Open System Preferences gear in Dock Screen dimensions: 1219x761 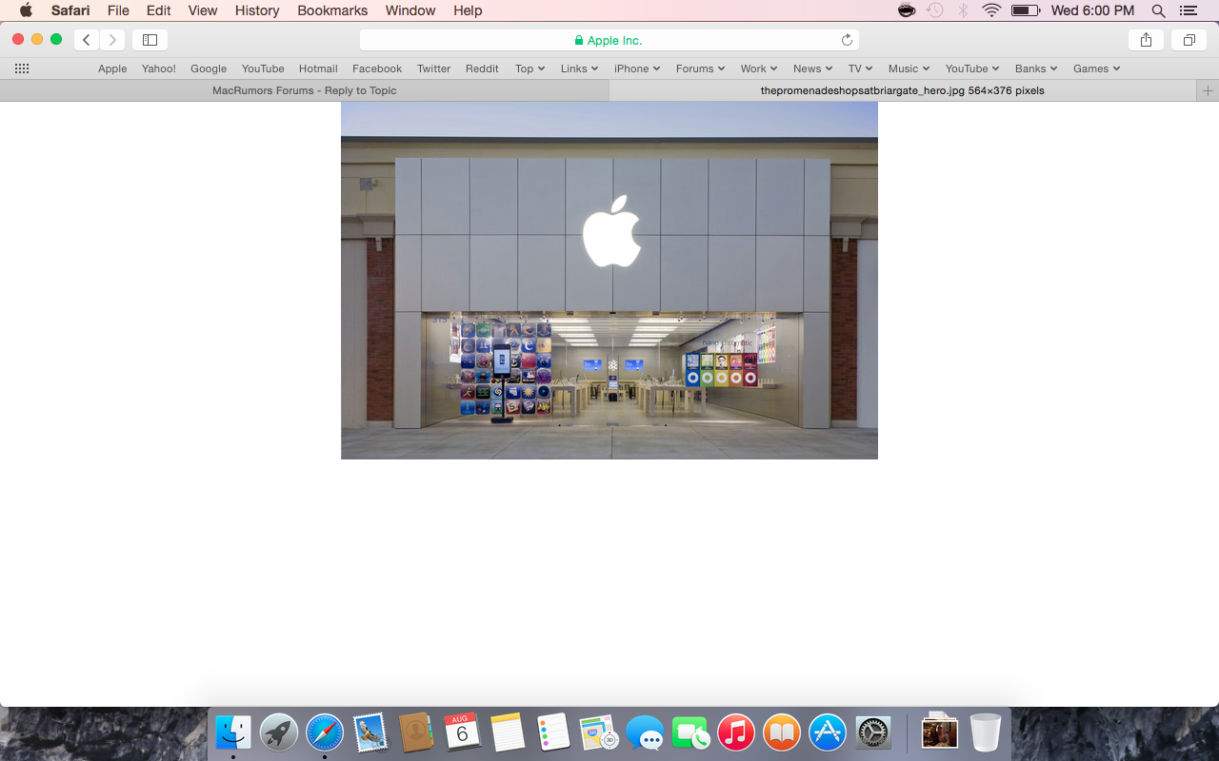pyautogui.click(x=873, y=732)
